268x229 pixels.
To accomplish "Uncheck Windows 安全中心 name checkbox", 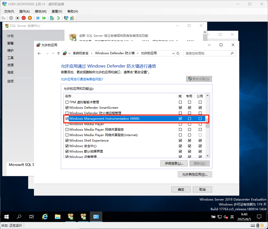I will [67, 146].
